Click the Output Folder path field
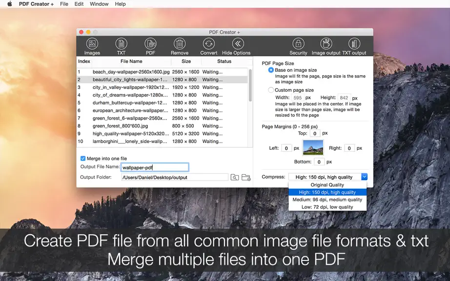Screen dimensions: 450x281 [175, 178]
